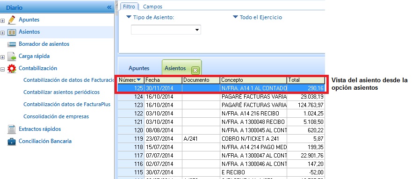The image size is (412, 179).
Task: Click total -52,00 cell
Action: (x=306, y=172)
